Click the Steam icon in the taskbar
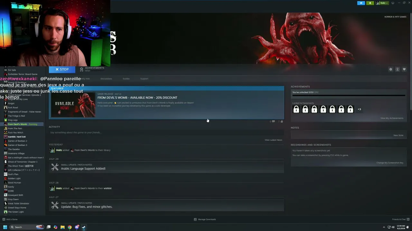Viewport: 412px width, 231px height. coord(84,227)
